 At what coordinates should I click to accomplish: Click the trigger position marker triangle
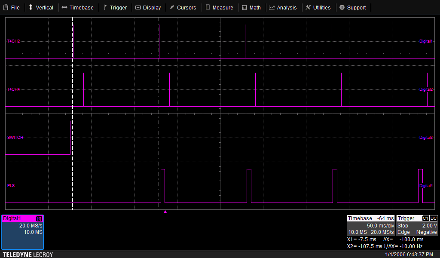[165, 212]
